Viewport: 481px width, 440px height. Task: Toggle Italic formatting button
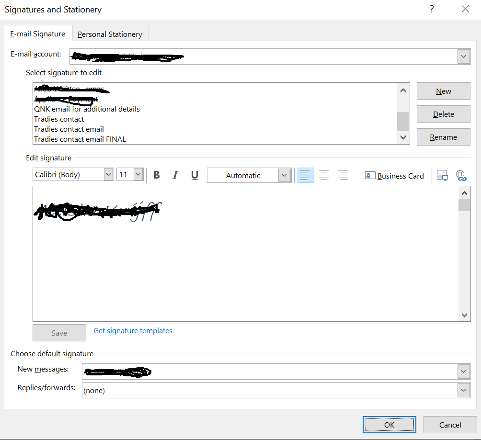point(175,175)
